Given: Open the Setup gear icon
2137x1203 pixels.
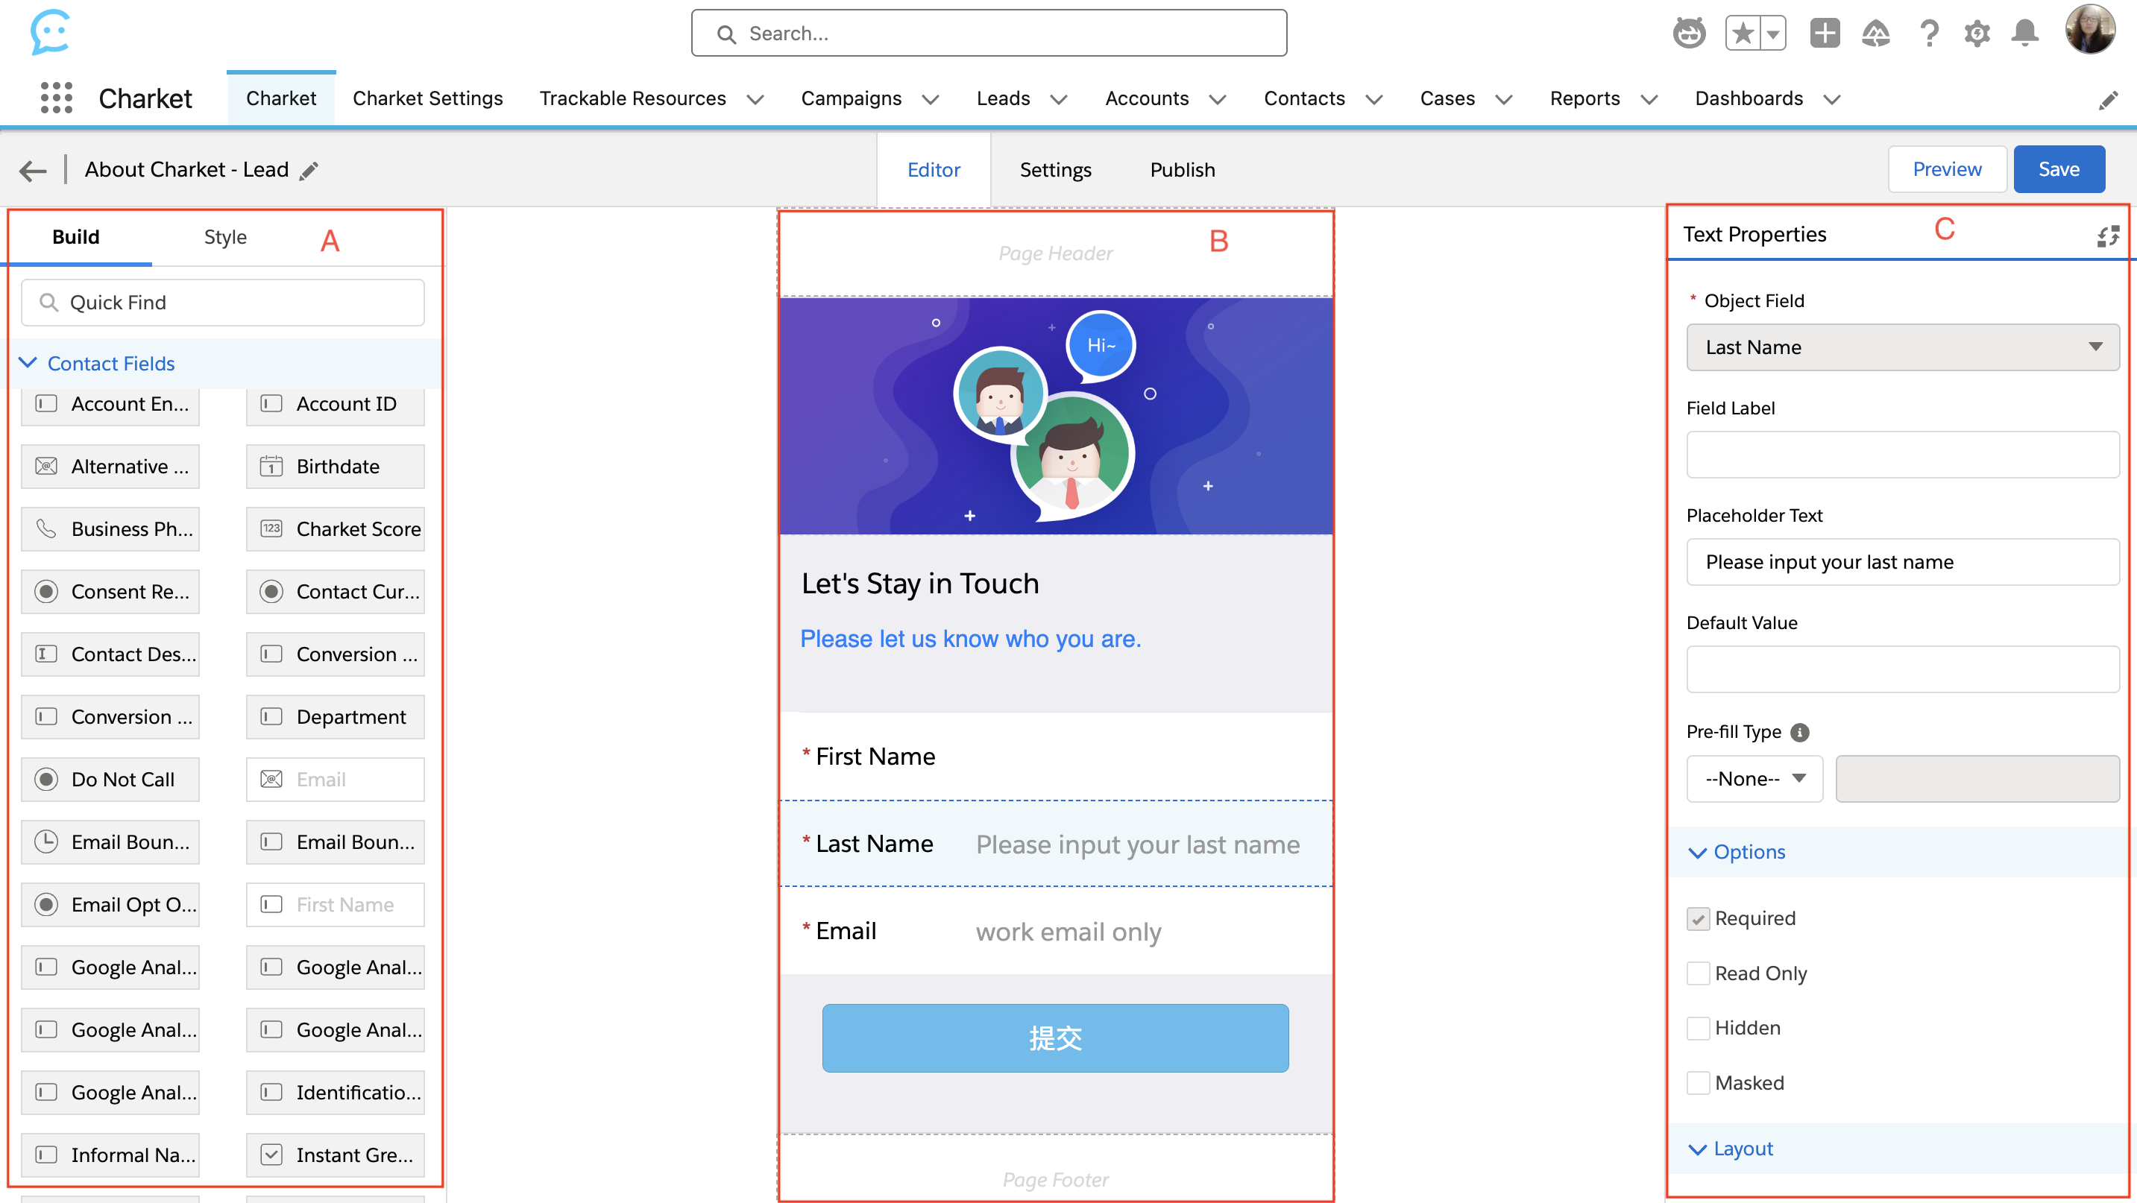Looking at the screenshot, I should pos(1977,33).
